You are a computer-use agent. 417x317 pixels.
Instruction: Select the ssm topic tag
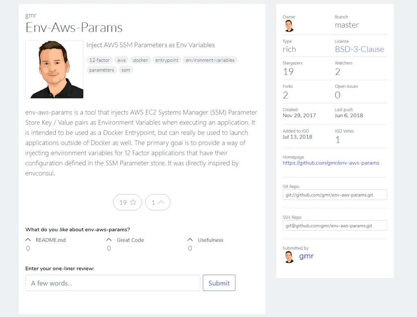(126, 70)
